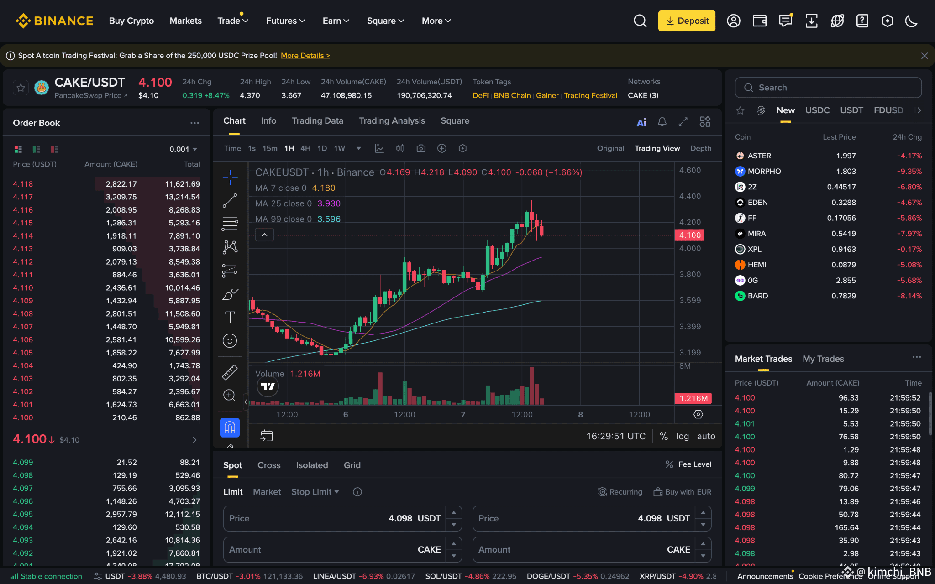Toggle the magnet snap mode
935x584 pixels.
(230, 428)
